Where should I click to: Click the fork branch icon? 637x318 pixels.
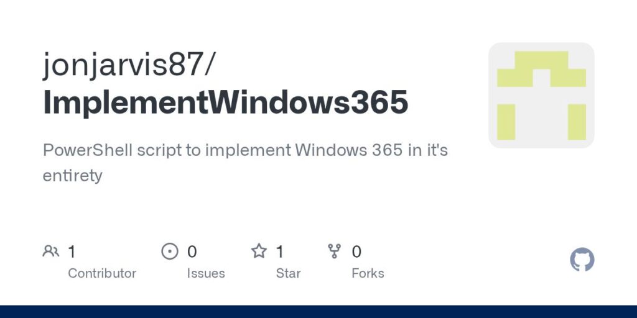[x=334, y=252]
